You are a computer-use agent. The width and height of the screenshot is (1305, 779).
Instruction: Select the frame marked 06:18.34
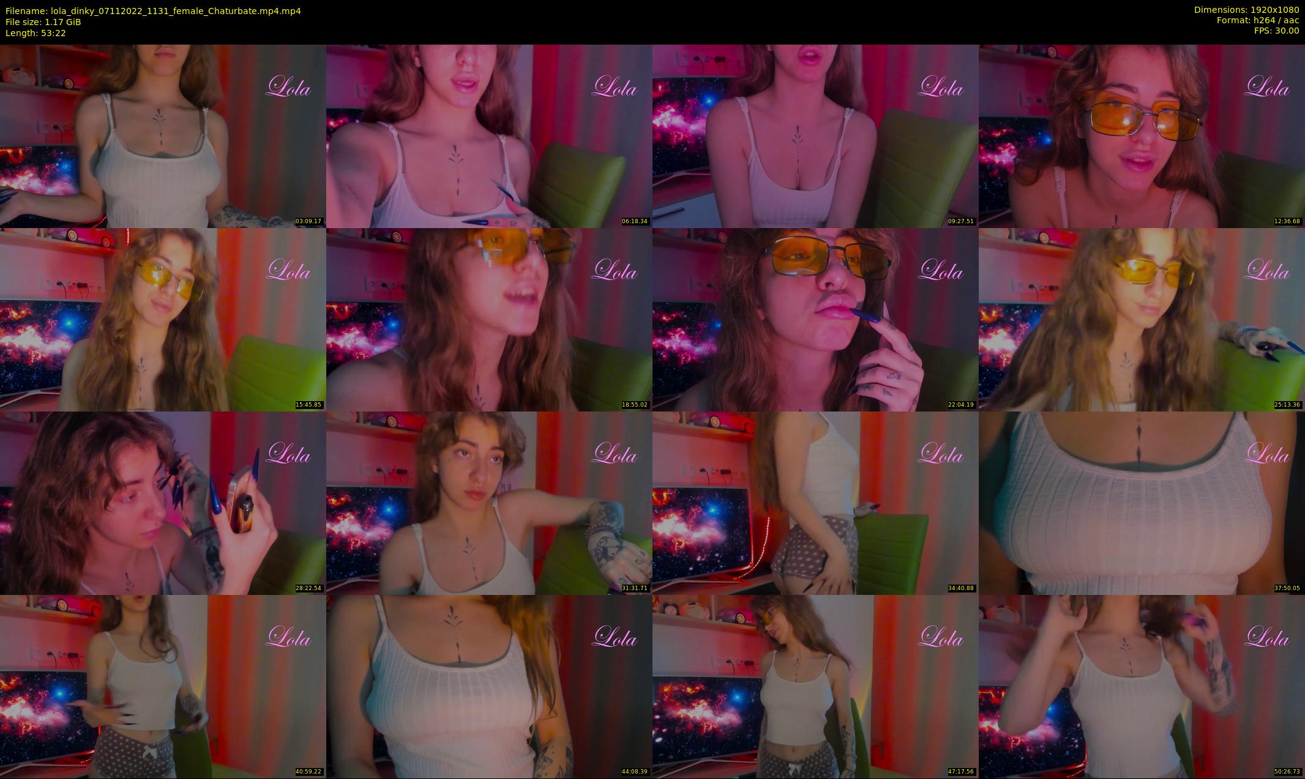(489, 136)
